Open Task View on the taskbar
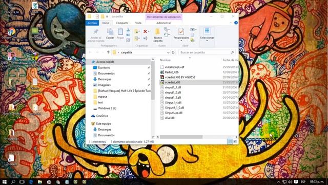Viewport: 328px width, 185px height. coord(22,181)
